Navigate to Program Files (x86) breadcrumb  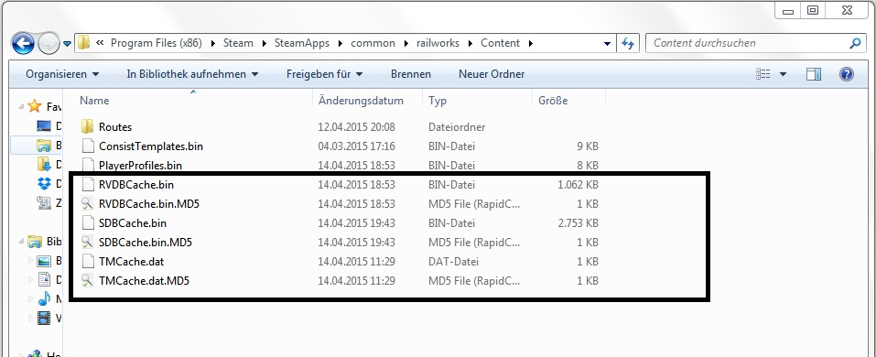[x=156, y=43]
